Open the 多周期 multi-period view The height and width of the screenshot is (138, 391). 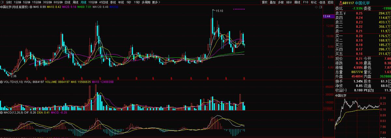[x=146, y=2]
